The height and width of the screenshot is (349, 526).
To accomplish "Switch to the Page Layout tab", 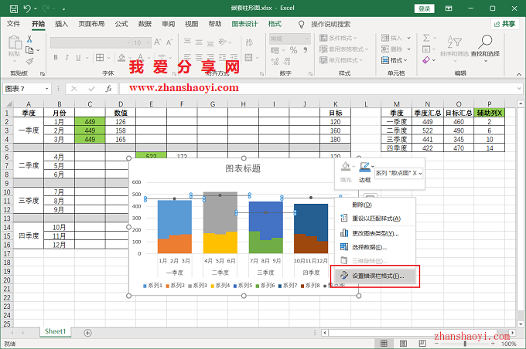I will (91, 24).
